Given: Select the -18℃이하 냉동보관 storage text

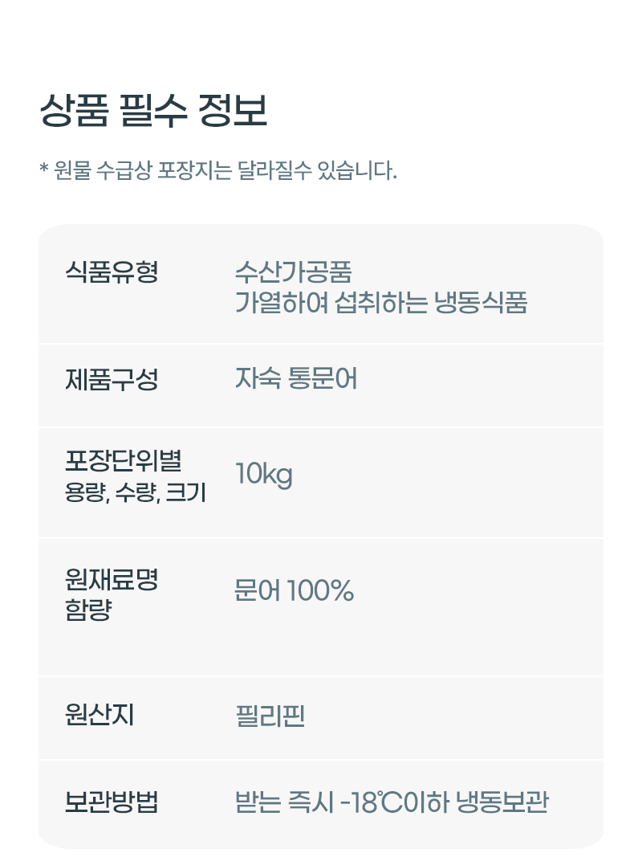Looking at the screenshot, I should pyautogui.click(x=445, y=802).
